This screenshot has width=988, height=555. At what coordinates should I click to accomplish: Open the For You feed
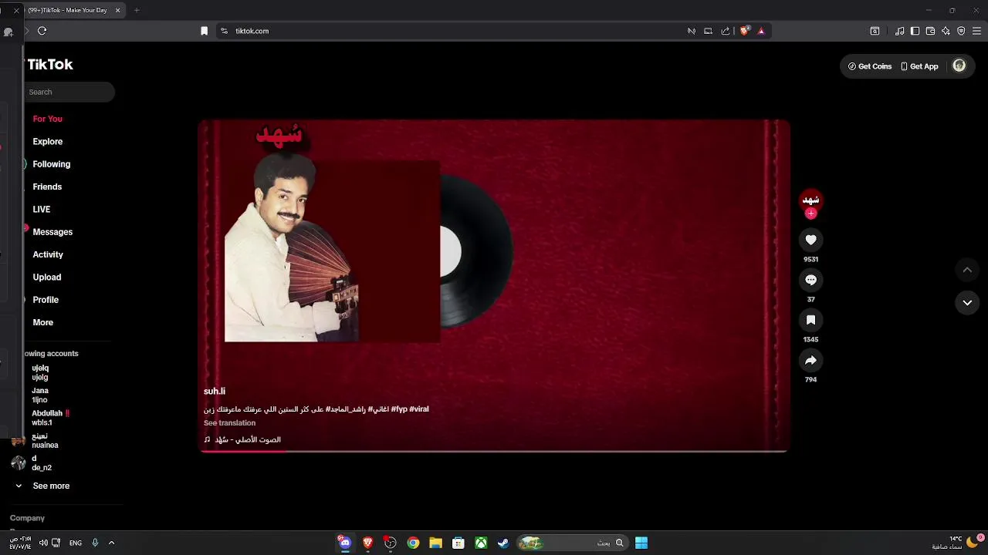pos(47,119)
